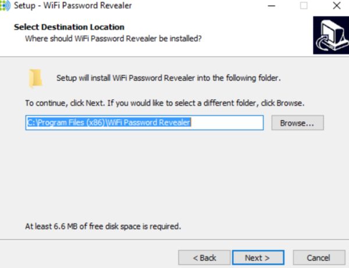Click the empty gray area above disk space note
The image size is (349, 268).
point(174,180)
